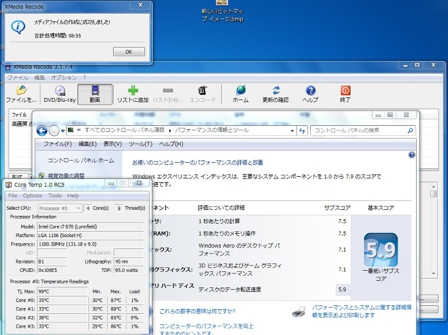Expand the address bar history dropdown arrow
448x335 pixels.
click(292, 131)
